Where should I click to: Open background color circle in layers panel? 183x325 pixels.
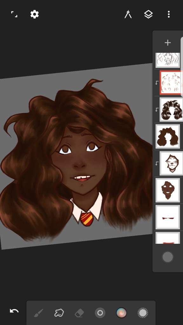tap(168, 257)
